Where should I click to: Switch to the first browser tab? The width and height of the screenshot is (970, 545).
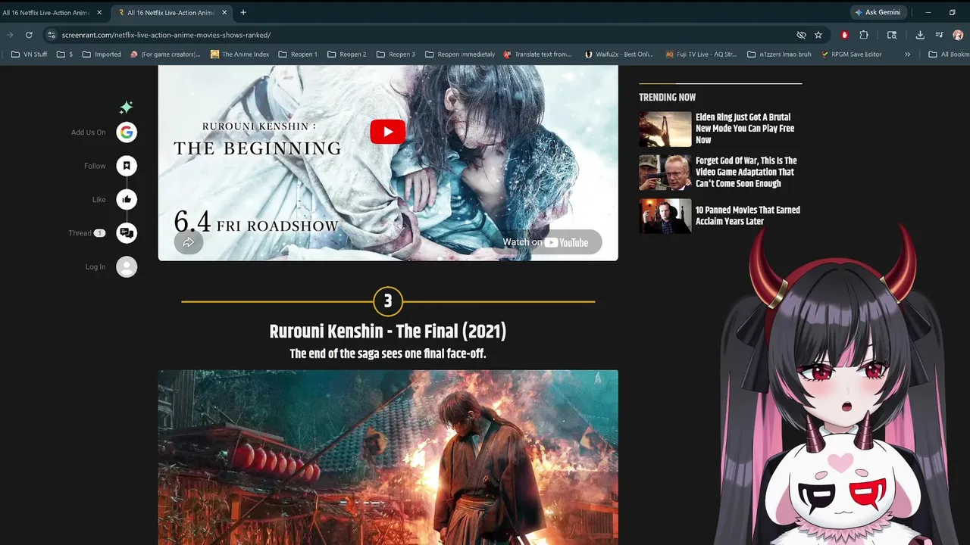point(46,12)
